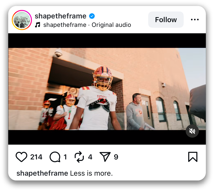Save post with bookmark icon

[193, 157]
